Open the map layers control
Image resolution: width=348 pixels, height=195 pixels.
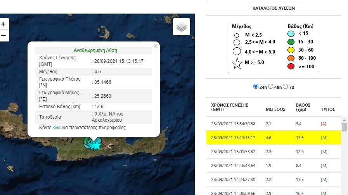pyautogui.click(x=181, y=27)
